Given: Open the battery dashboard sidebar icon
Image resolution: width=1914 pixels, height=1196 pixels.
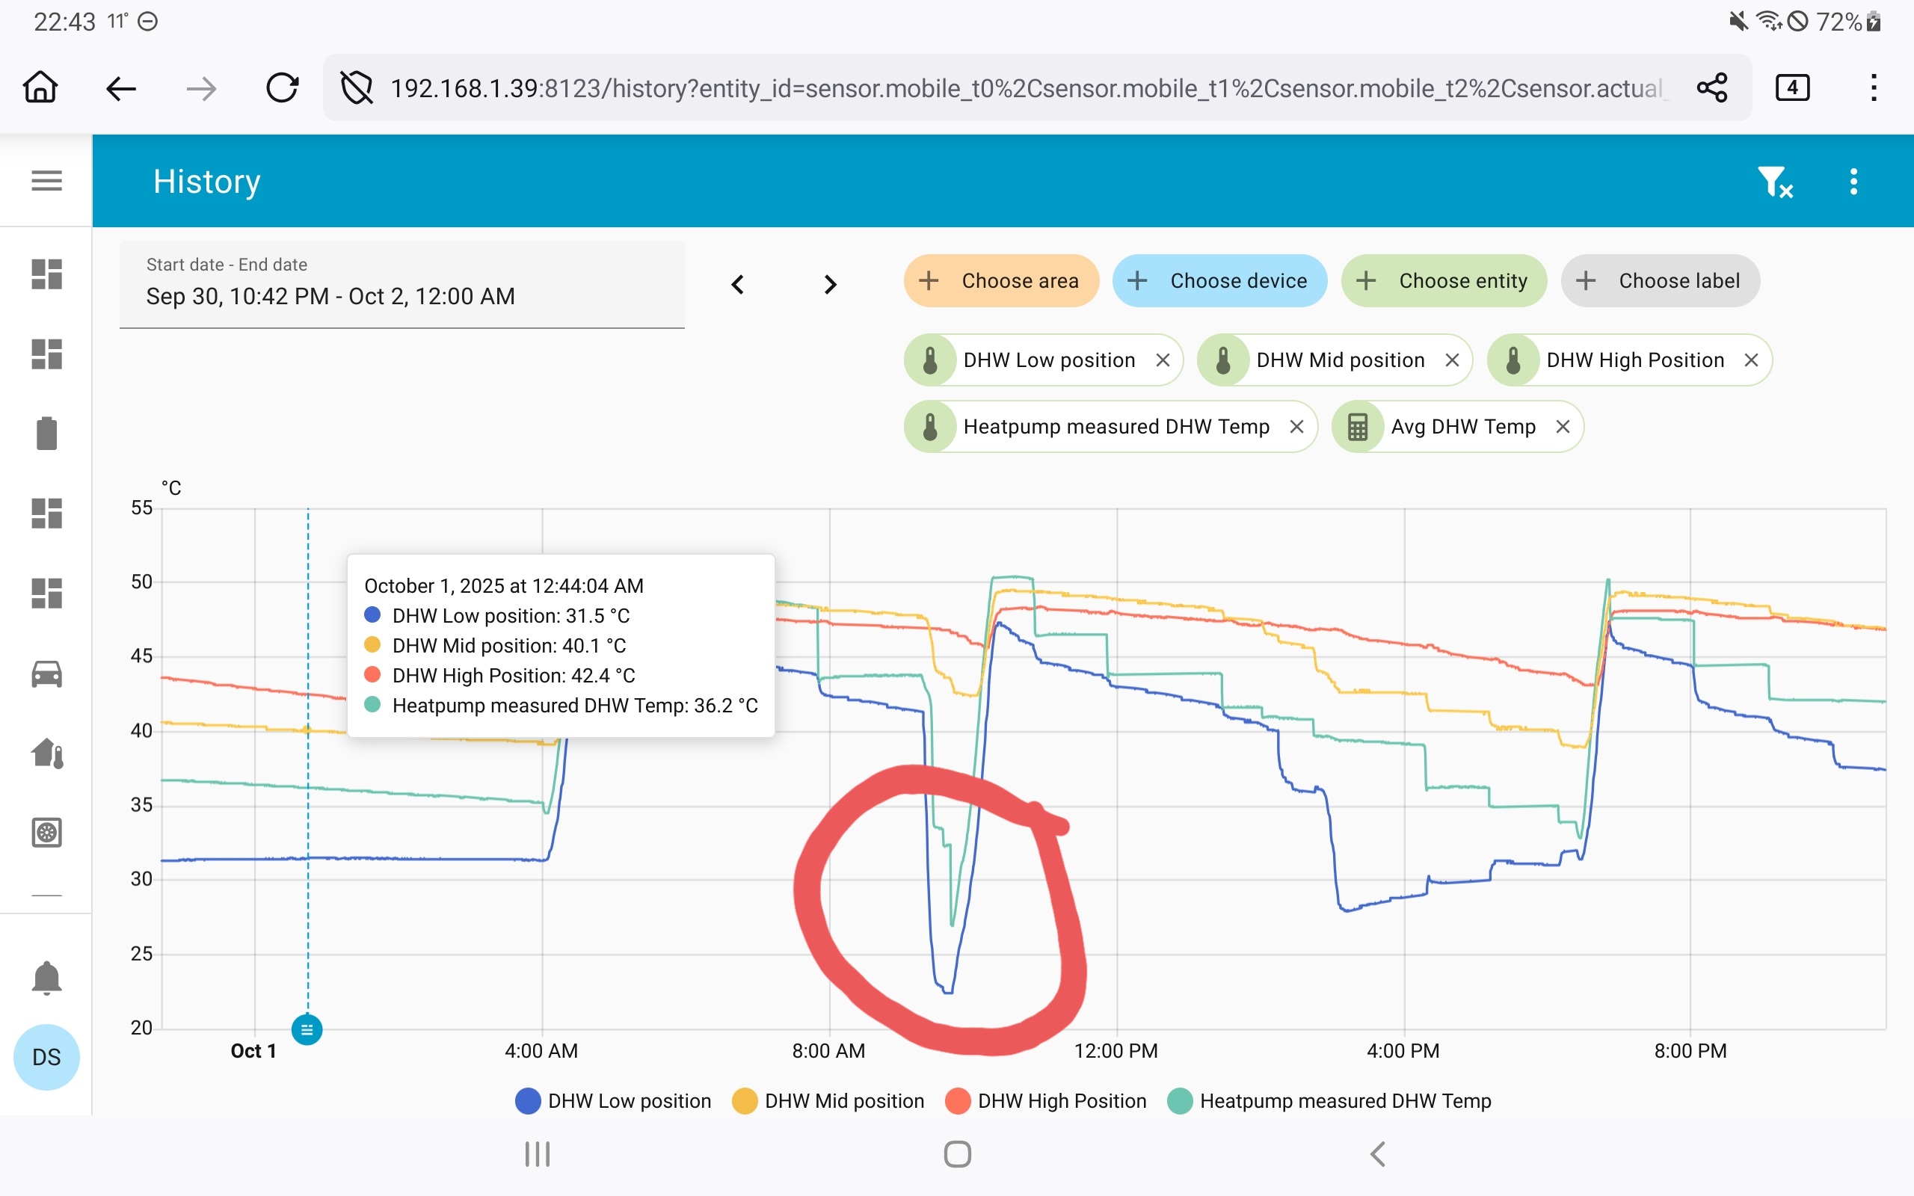Looking at the screenshot, I should pos(46,434).
